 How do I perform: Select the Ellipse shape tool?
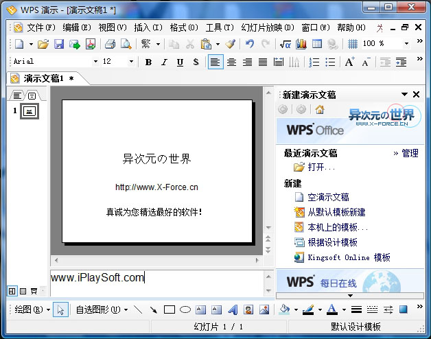[x=185, y=310]
